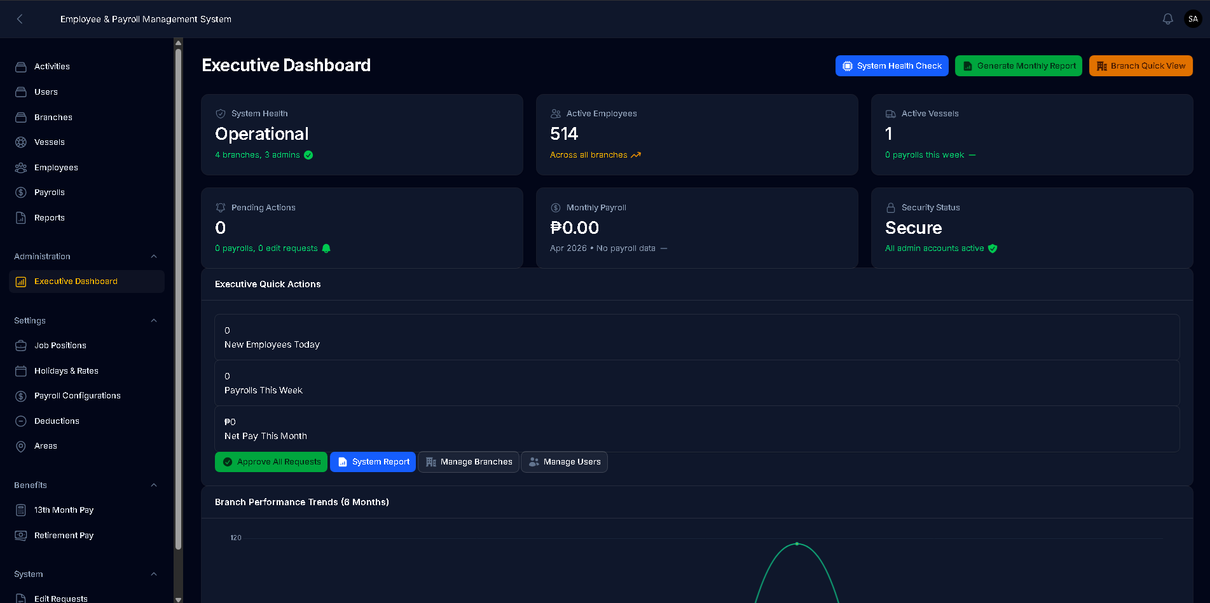Open Branches in the sidebar
This screenshot has width=1210, height=603.
86,118
